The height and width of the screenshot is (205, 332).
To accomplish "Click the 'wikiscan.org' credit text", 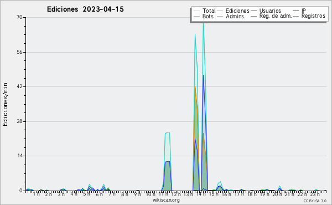I will click(x=166, y=200).
